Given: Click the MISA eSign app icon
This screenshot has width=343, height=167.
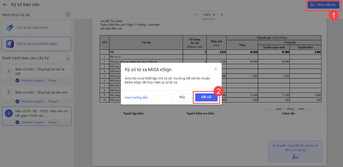Looking at the screenshot, I should [x=10, y=44].
